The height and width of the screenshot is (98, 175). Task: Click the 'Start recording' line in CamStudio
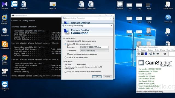pos(150,69)
